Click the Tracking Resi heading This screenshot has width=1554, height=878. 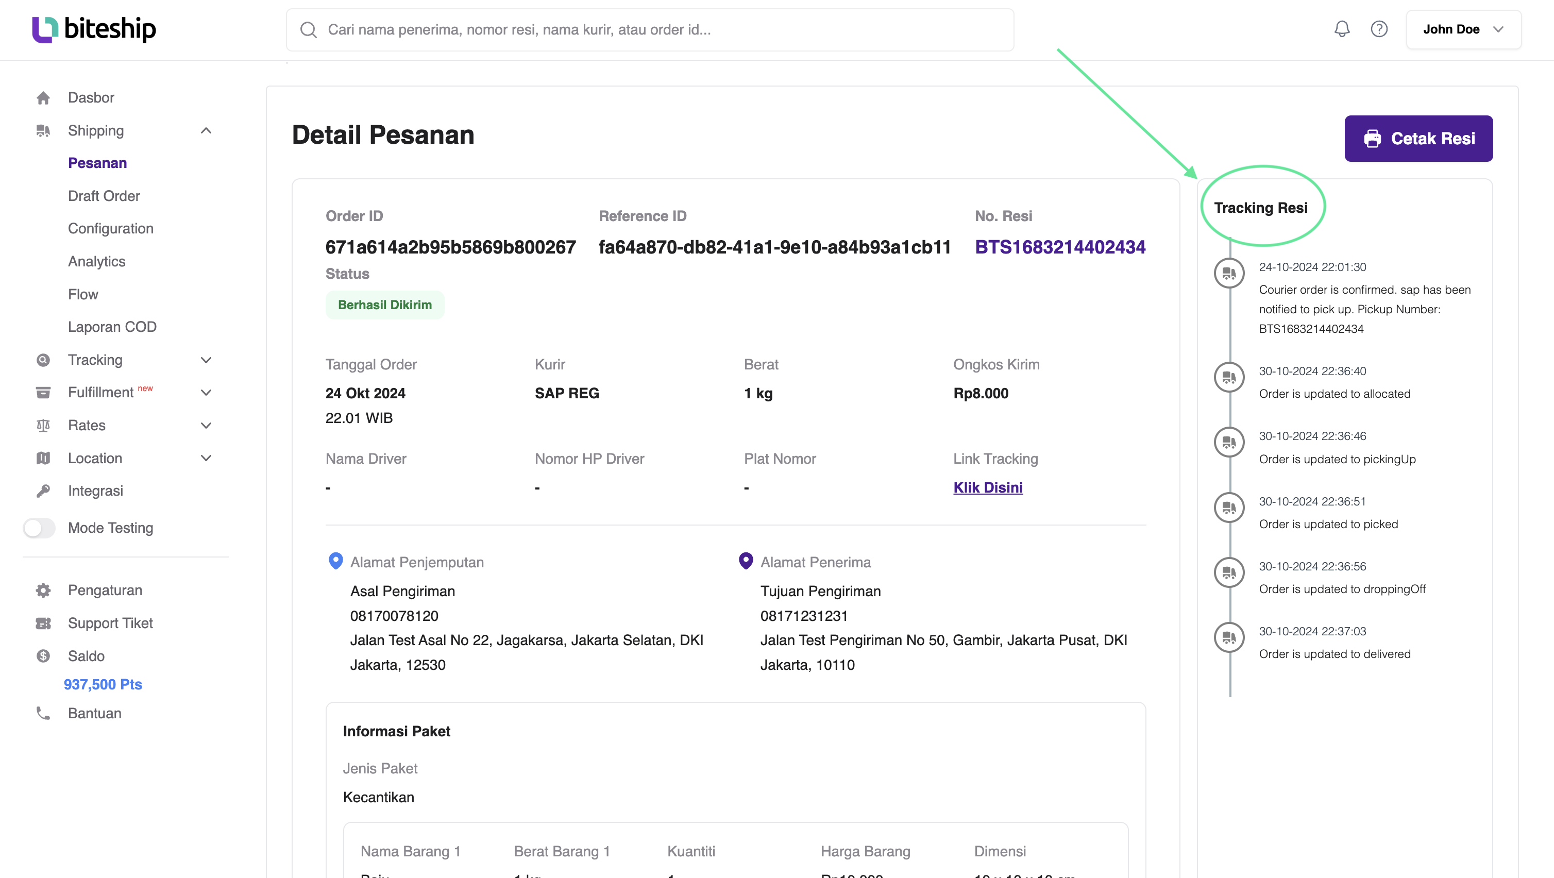pyautogui.click(x=1261, y=208)
